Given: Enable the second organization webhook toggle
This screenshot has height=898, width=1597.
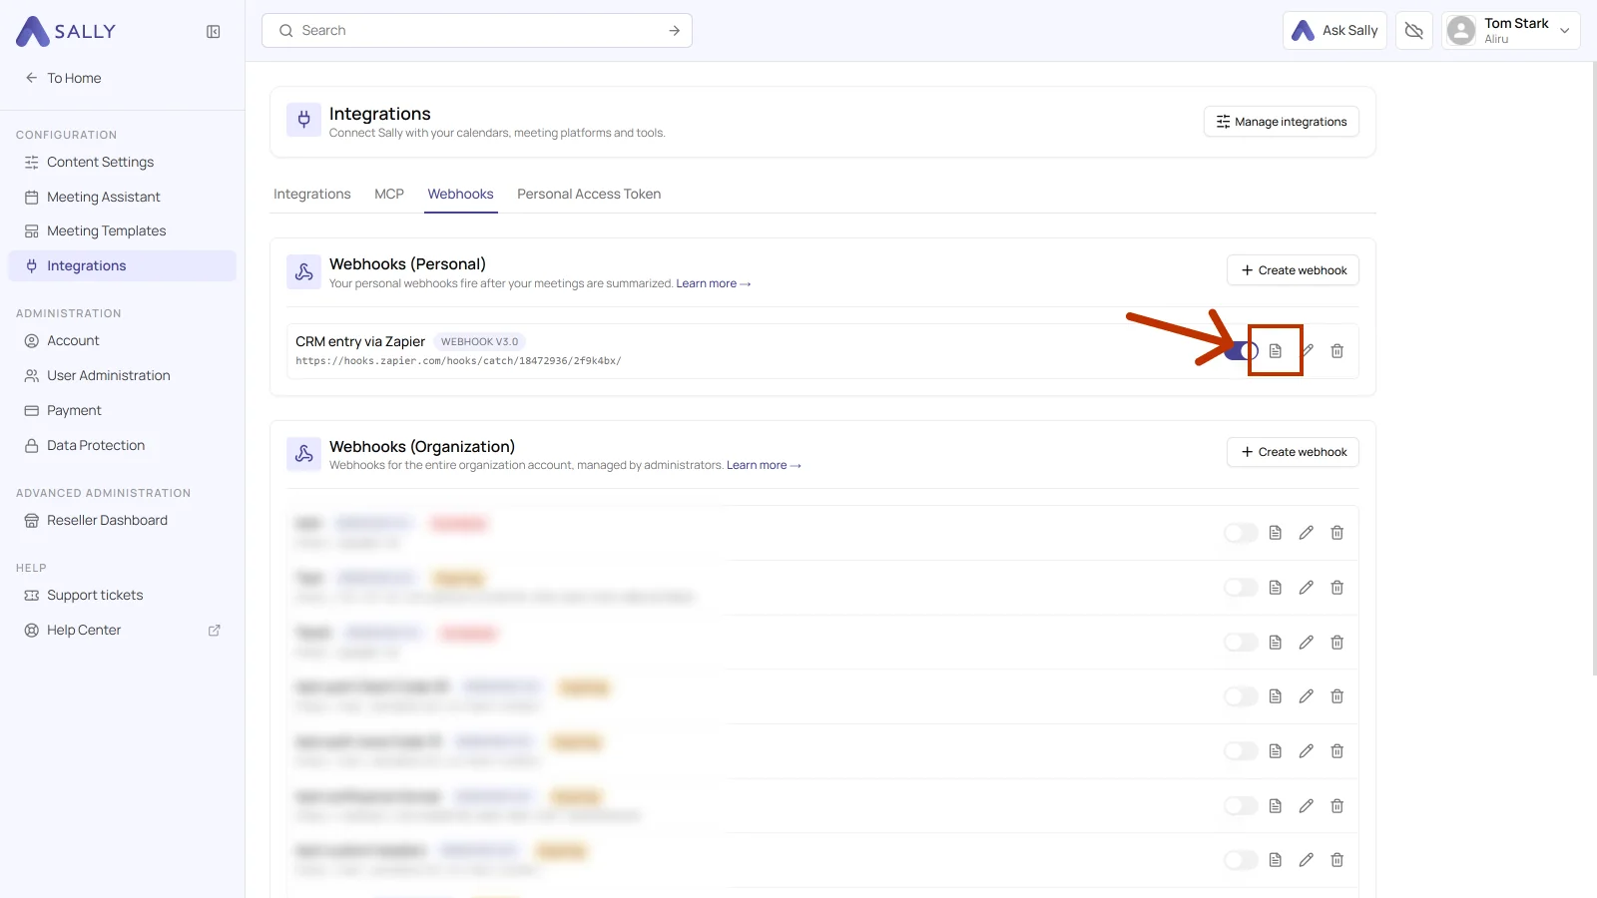Looking at the screenshot, I should 1241,588.
